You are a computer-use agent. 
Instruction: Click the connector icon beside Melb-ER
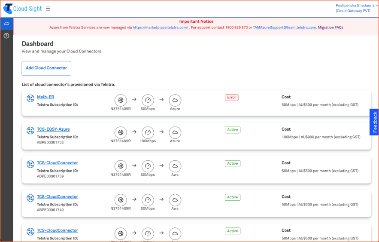(30, 98)
